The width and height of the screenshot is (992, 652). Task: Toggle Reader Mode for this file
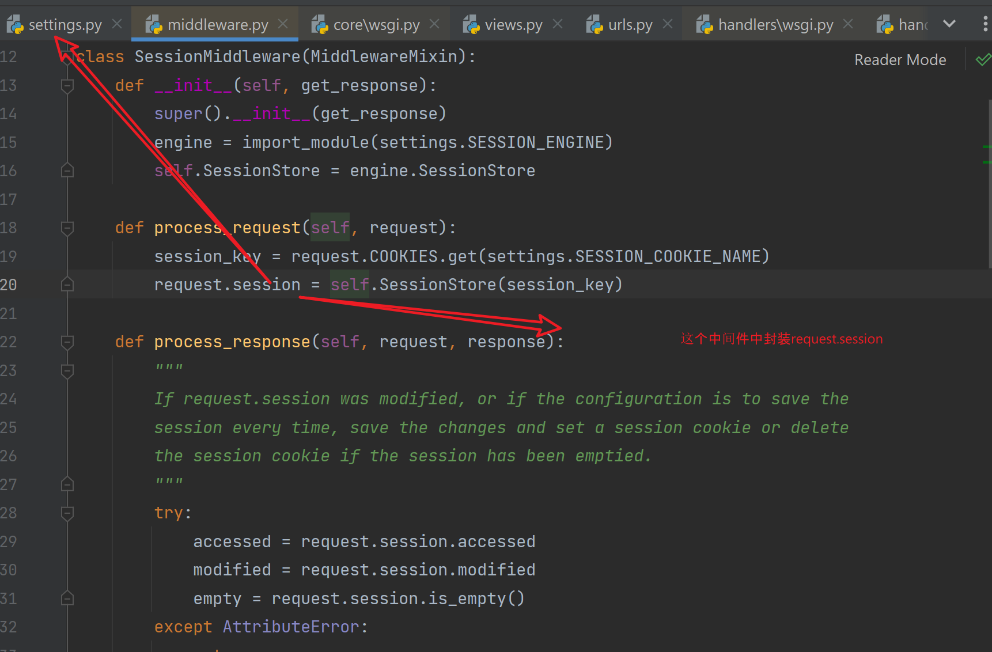tap(900, 60)
